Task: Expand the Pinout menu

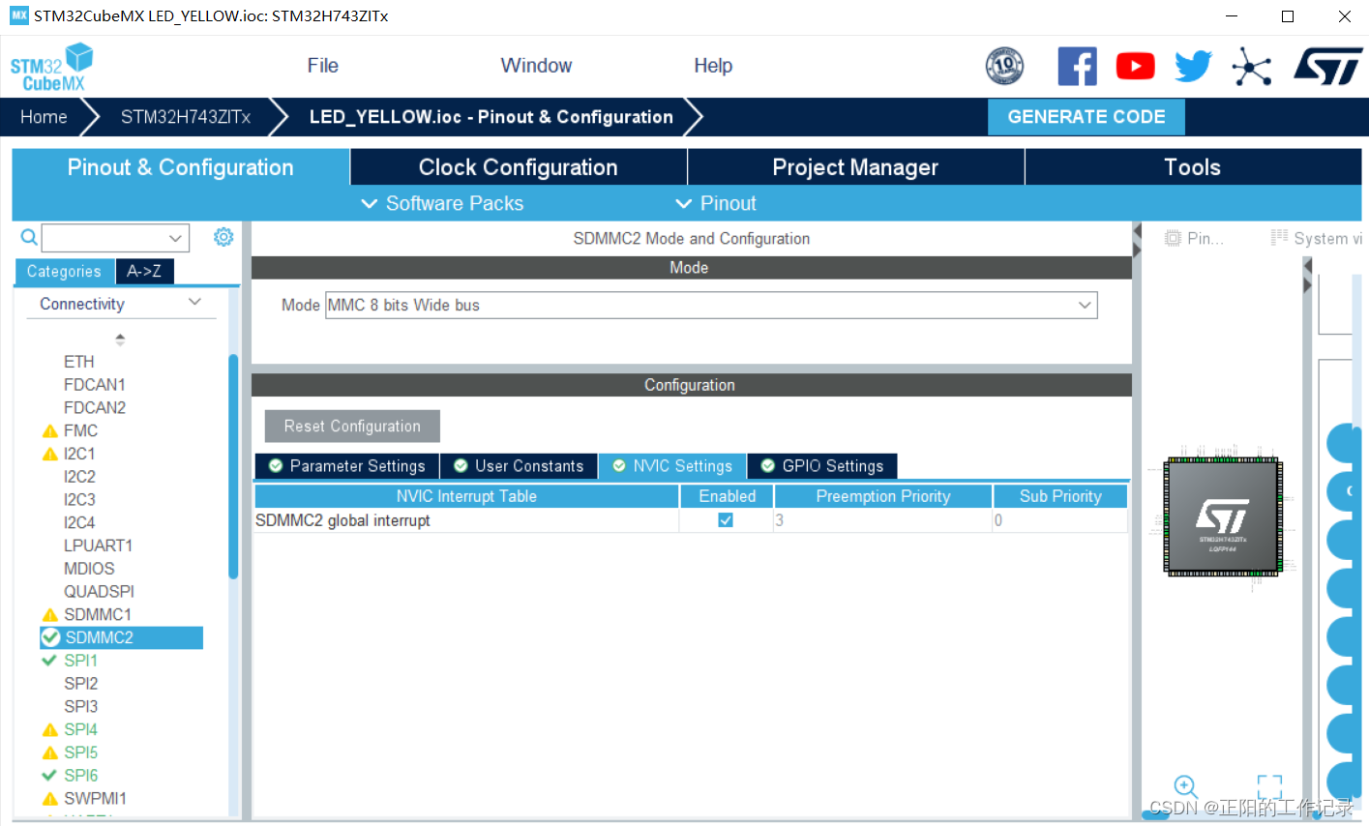Action: click(716, 203)
